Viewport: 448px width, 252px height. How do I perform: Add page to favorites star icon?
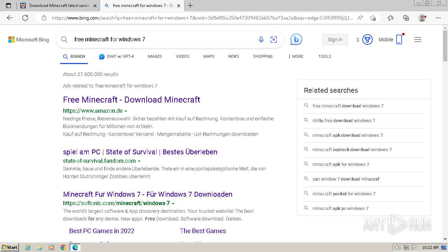click(373, 18)
